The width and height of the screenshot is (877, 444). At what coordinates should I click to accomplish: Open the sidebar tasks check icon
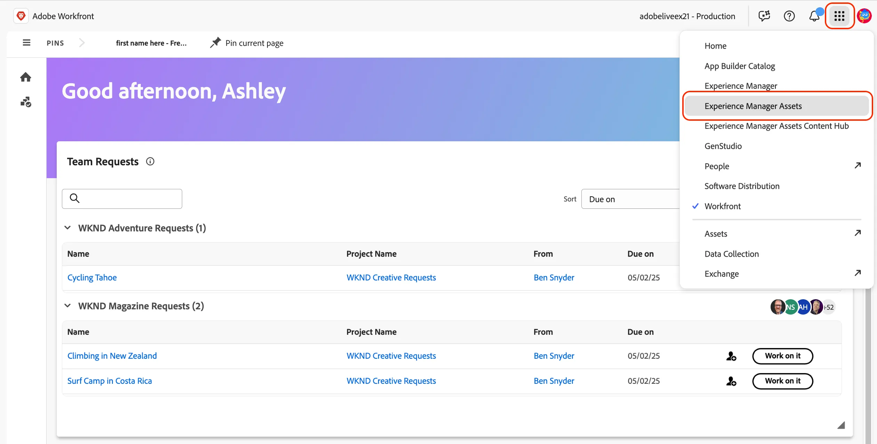tap(26, 102)
